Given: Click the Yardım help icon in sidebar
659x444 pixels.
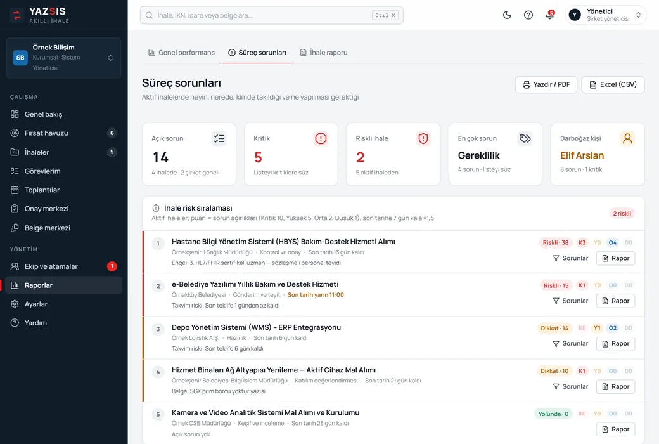Looking at the screenshot, I should [x=15, y=323].
